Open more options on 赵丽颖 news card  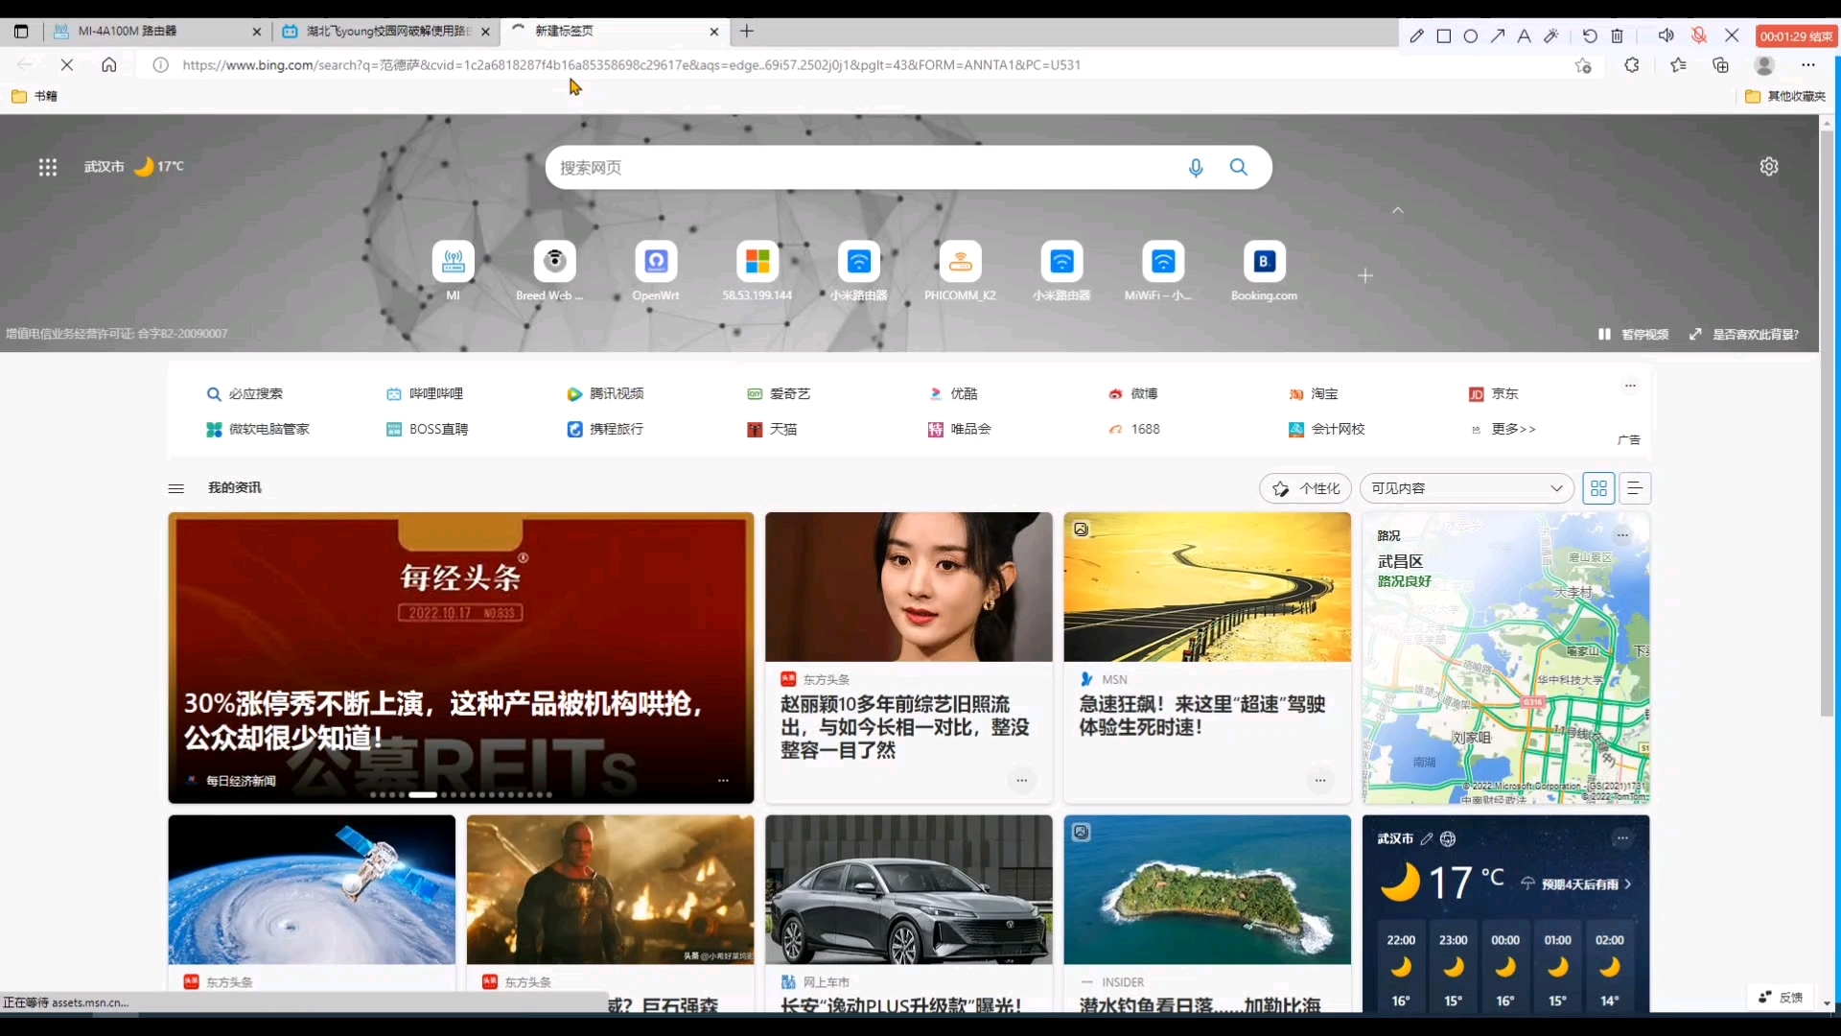(x=1022, y=780)
